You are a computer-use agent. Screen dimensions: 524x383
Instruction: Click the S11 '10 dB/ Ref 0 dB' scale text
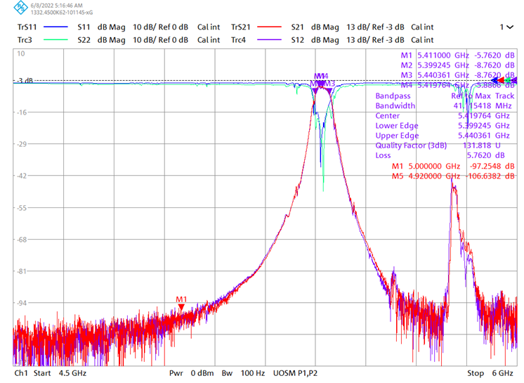160,27
